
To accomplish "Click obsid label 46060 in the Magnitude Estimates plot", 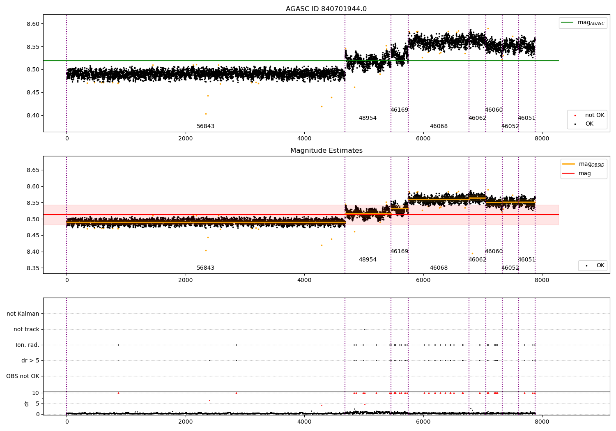I will [494, 252].
